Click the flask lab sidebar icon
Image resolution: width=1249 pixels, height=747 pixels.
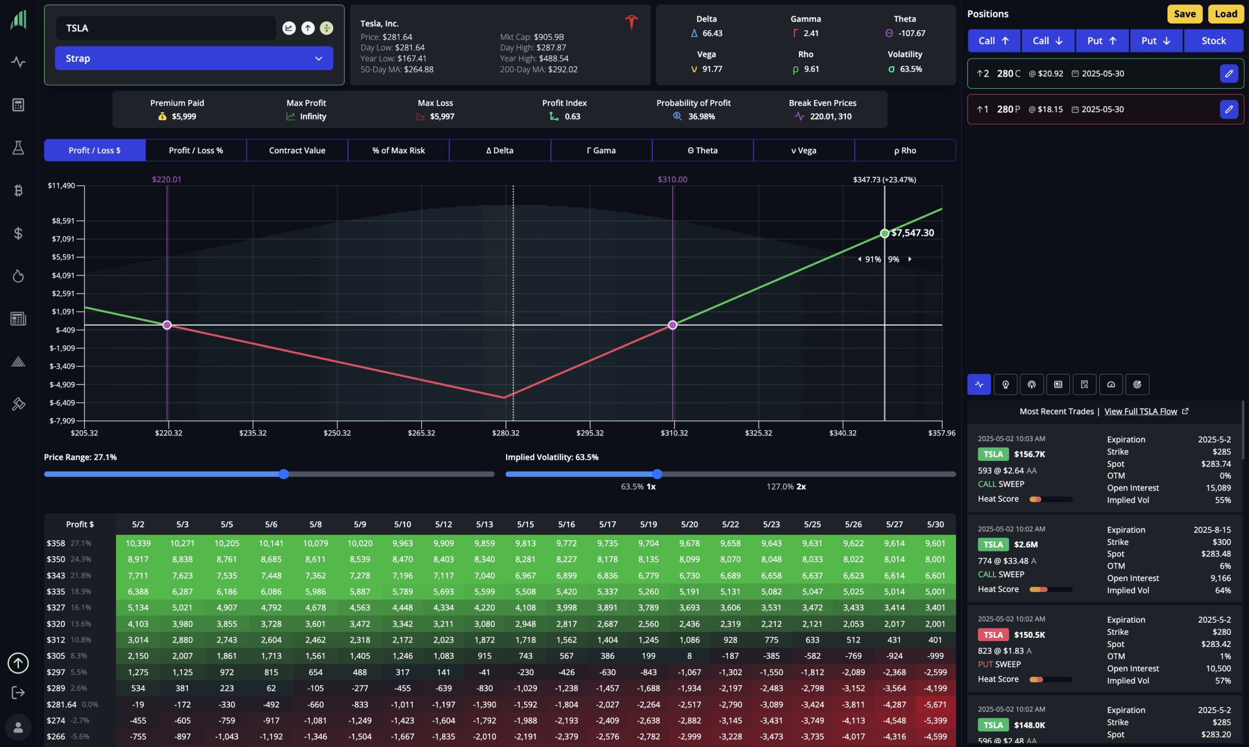18,147
